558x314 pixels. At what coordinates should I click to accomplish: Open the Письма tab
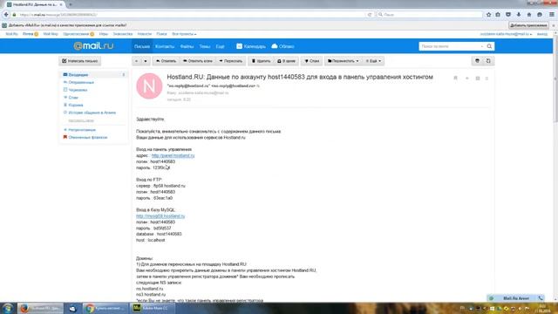(142, 46)
